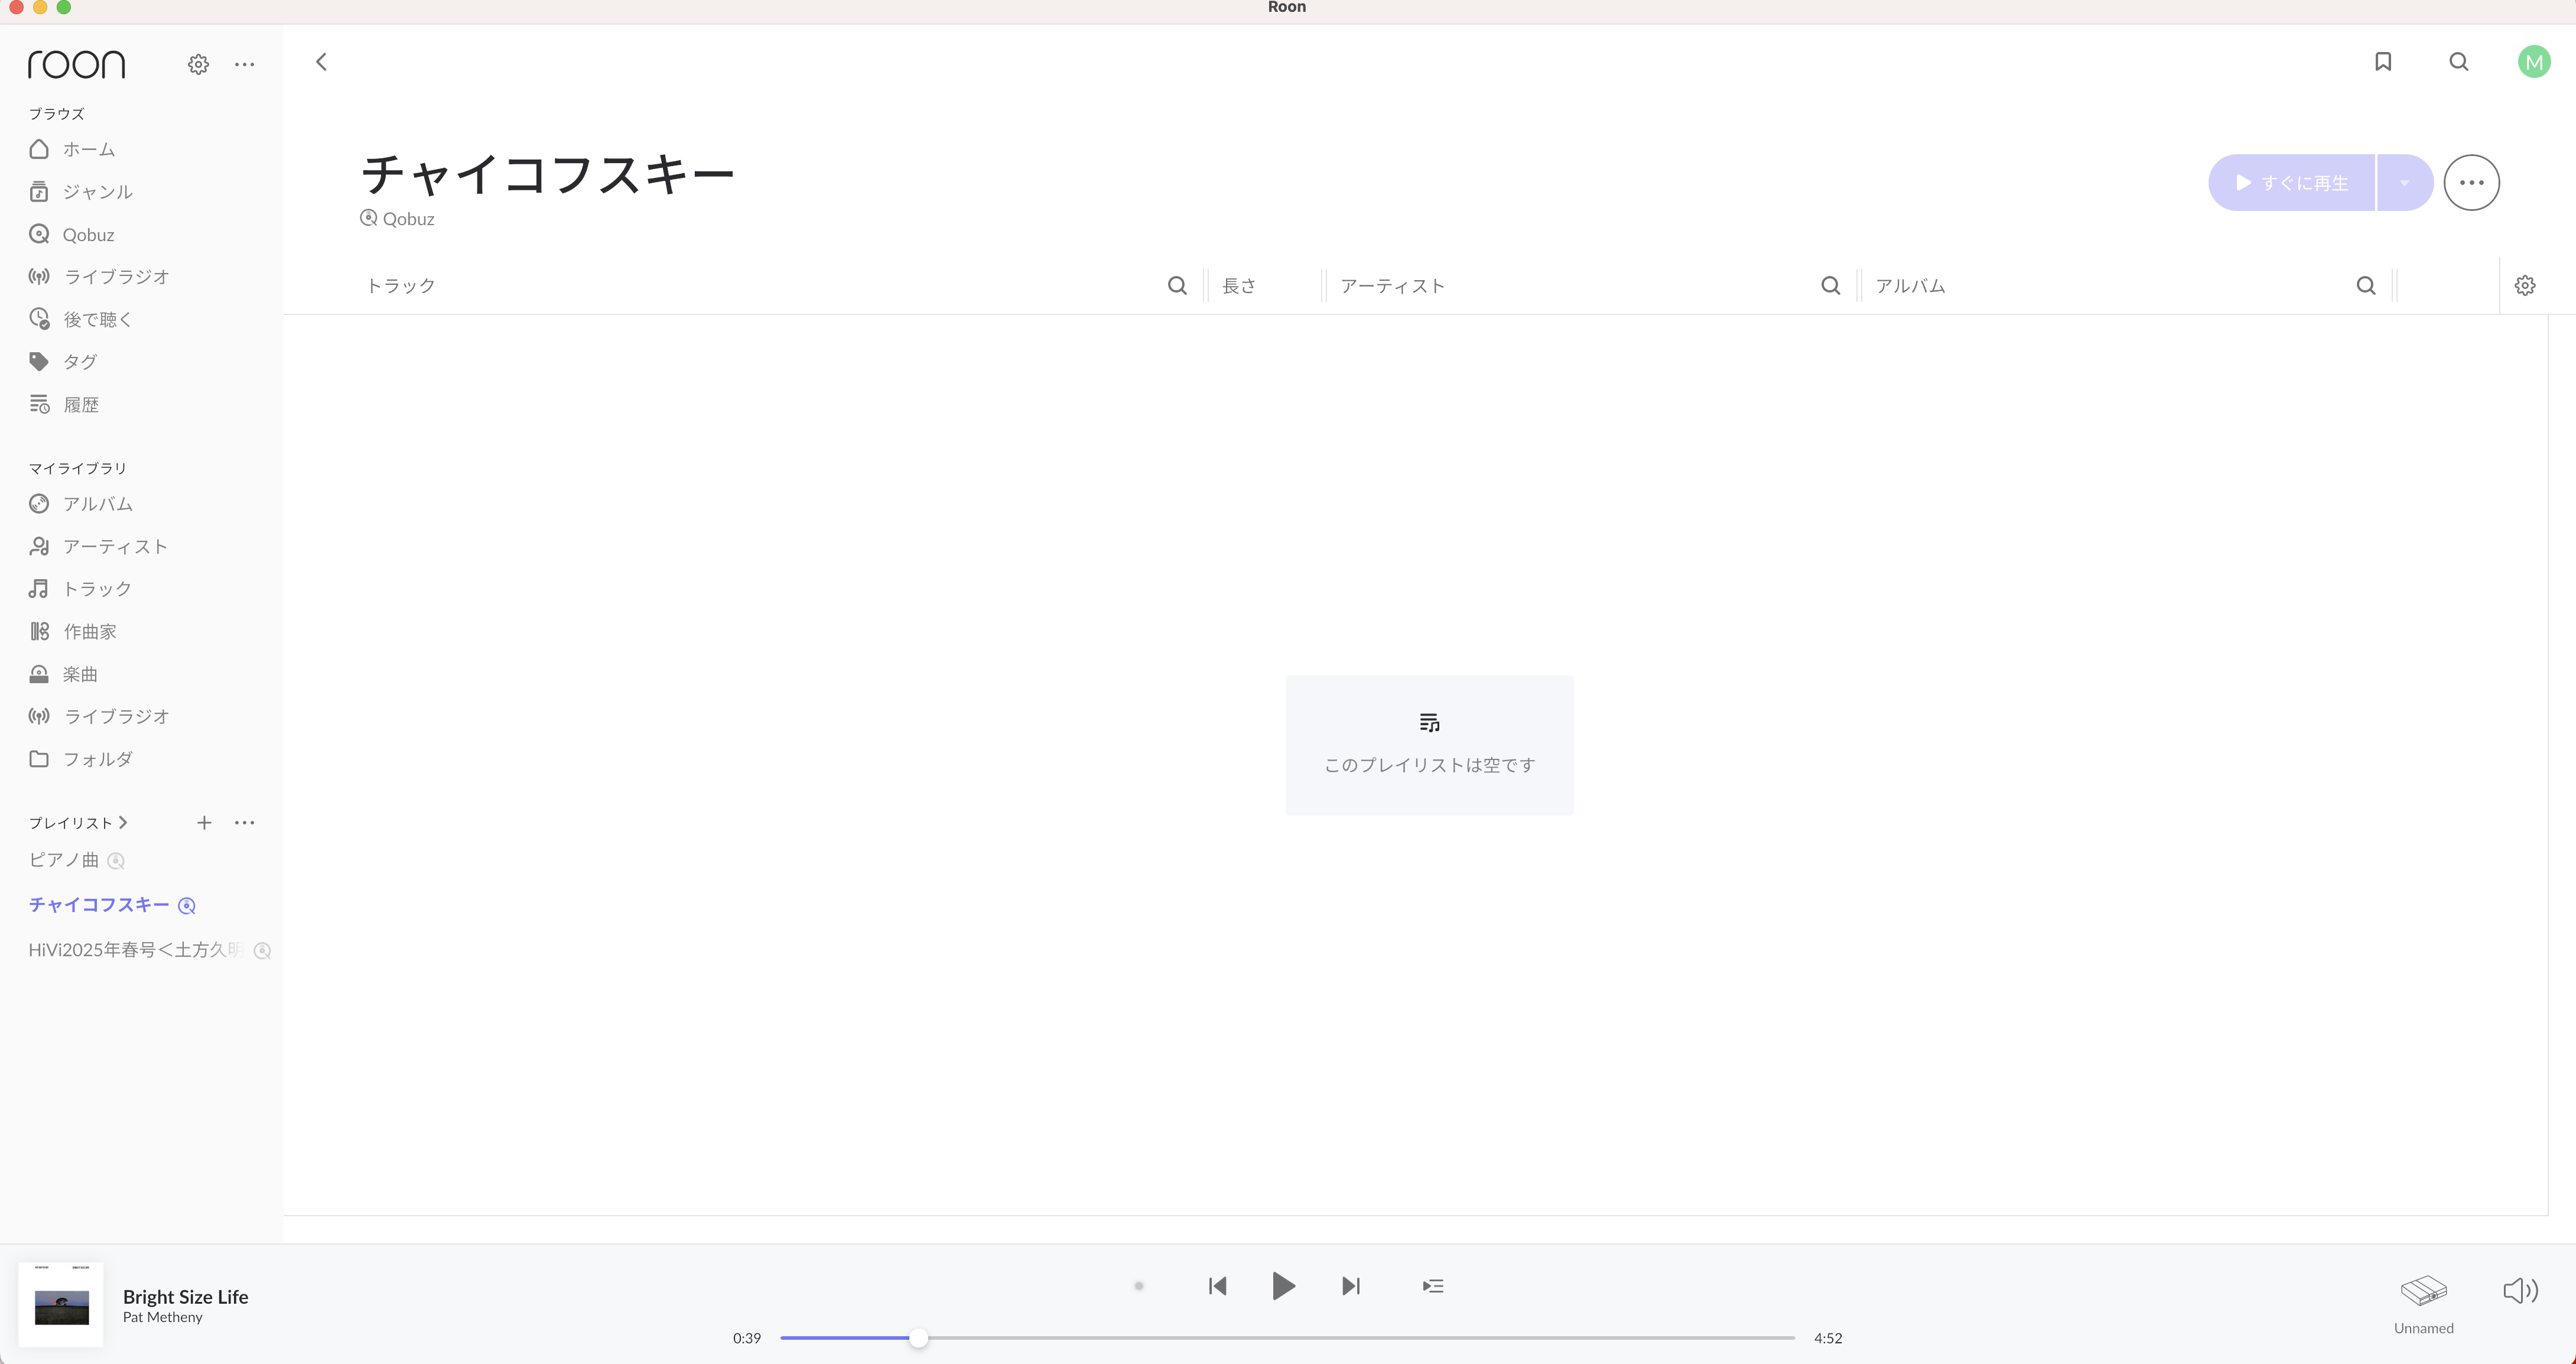
Task: Open Qobuz in the browse sidebar
Action: tap(88, 235)
